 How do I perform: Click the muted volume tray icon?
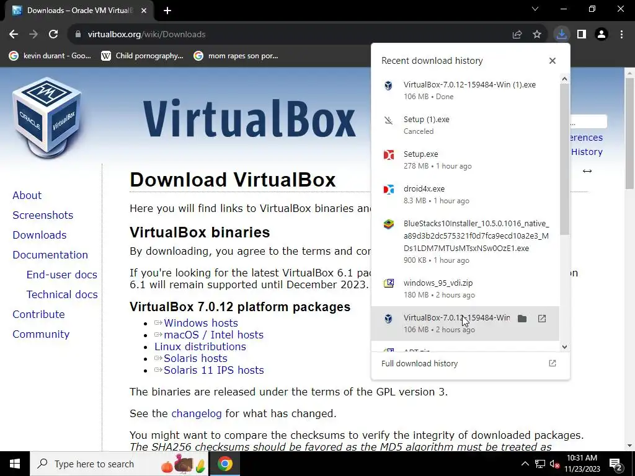click(x=554, y=464)
